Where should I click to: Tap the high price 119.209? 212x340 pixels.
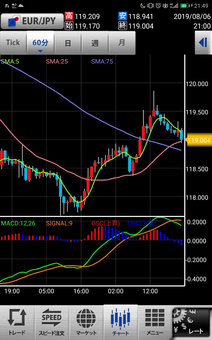click(x=87, y=17)
